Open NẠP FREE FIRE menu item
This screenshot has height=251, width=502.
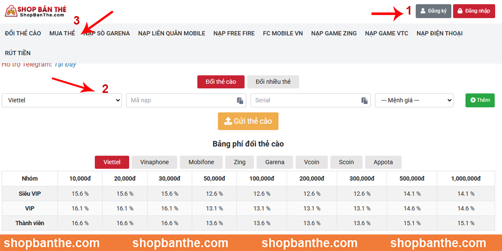pyautogui.click(x=234, y=33)
